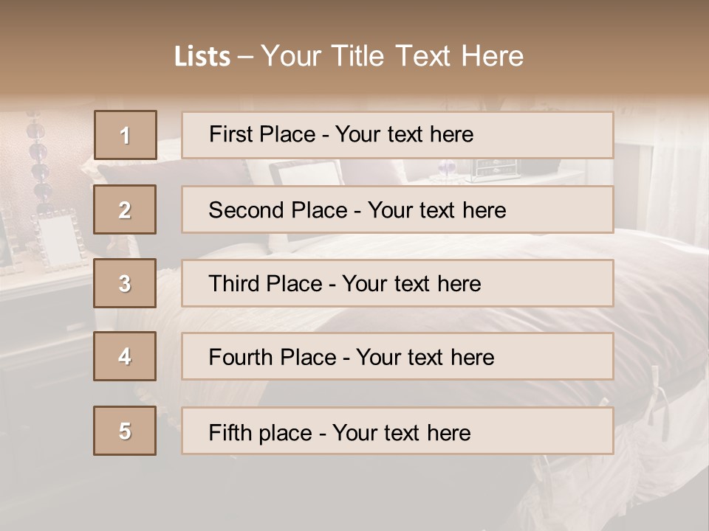
Task: Click the number 5 box
Action: pyautogui.click(x=125, y=431)
